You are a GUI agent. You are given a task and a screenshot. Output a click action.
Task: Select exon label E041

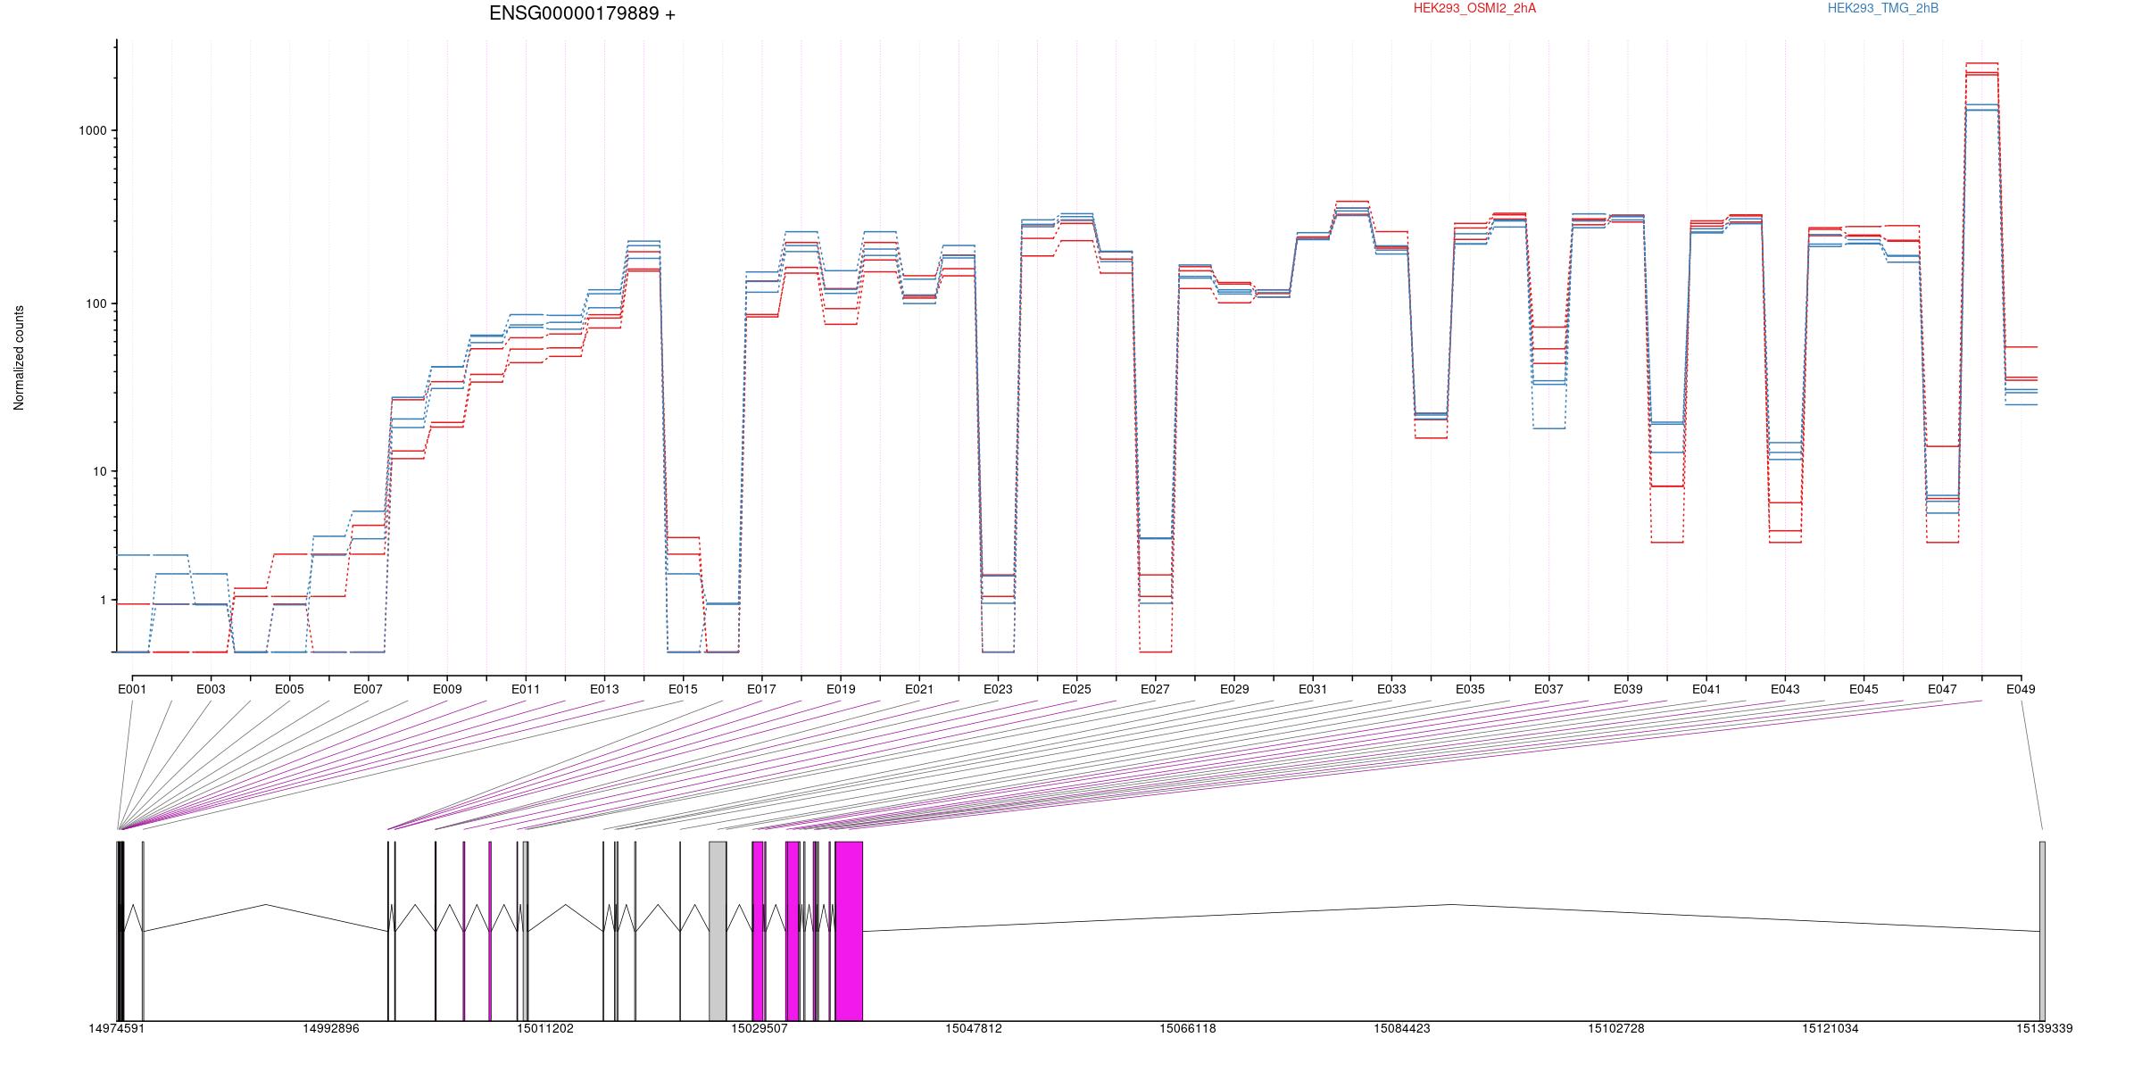click(1706, 689)
